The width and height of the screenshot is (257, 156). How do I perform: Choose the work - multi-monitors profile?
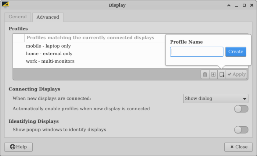[50, 61]
